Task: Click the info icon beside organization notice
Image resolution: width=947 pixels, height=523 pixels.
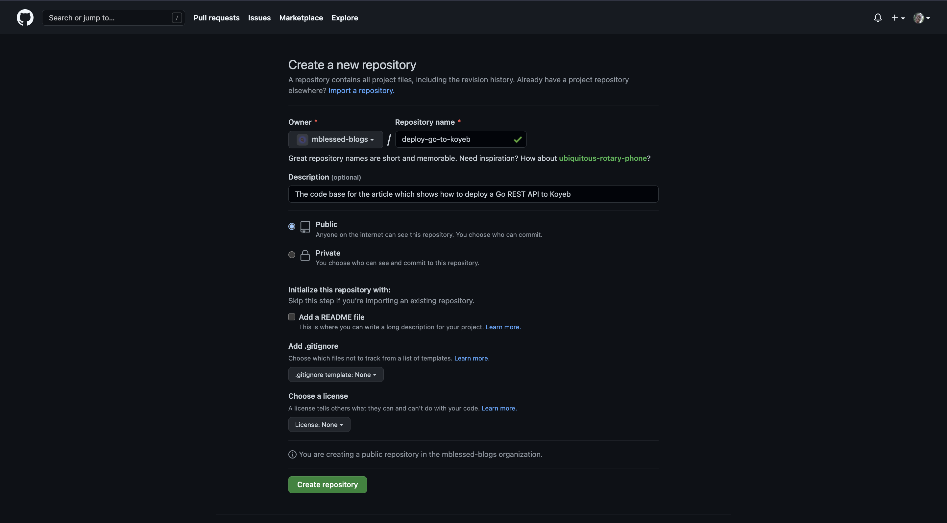Action: tap(292, 454)
